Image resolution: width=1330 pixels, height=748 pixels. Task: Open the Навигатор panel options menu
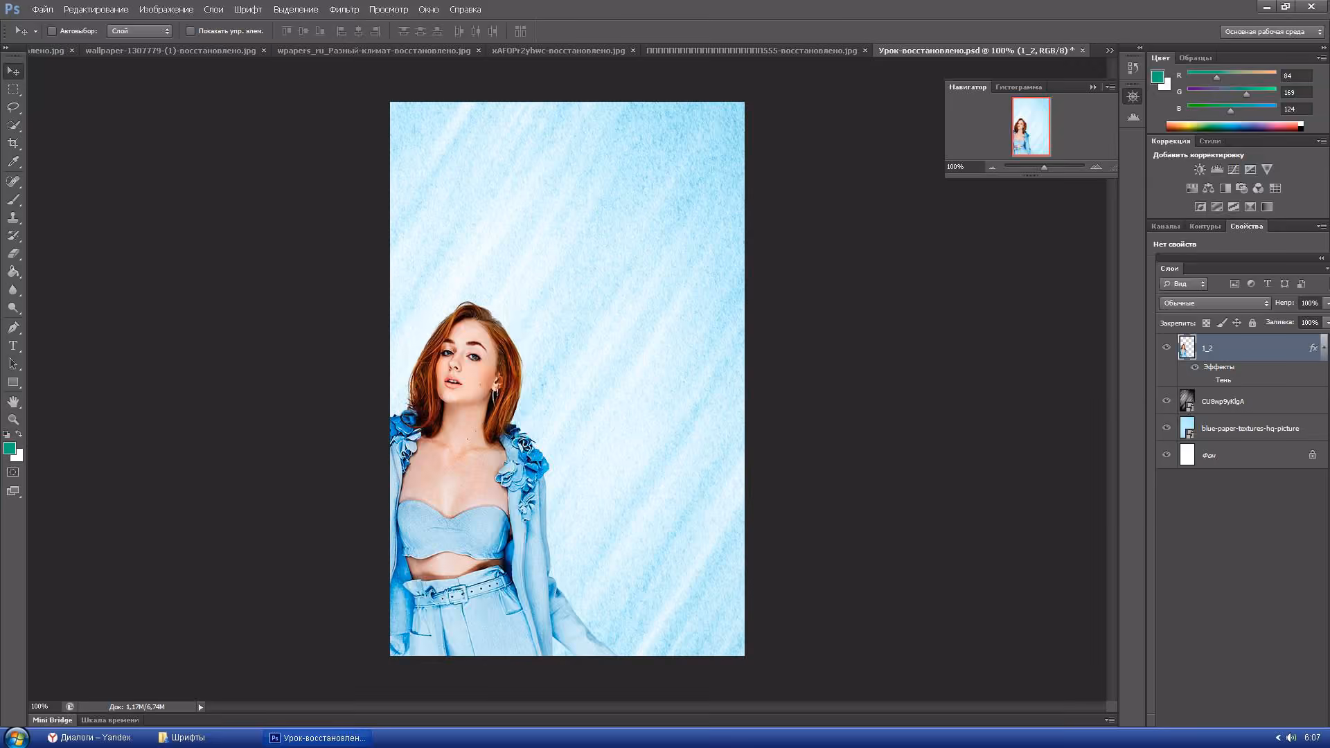coord(1110,87)
